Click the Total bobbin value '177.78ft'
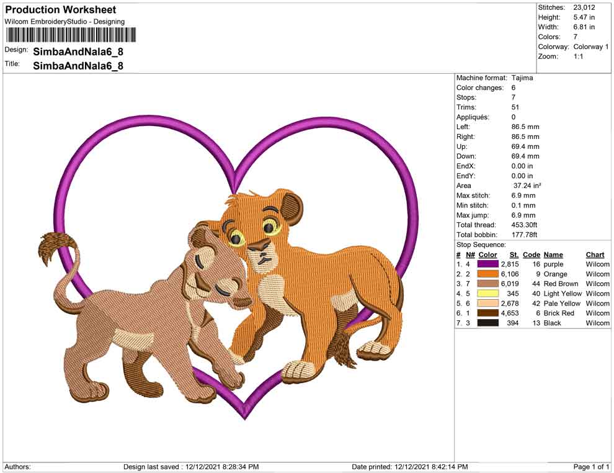614x473 pixels. tap(524, 235)
